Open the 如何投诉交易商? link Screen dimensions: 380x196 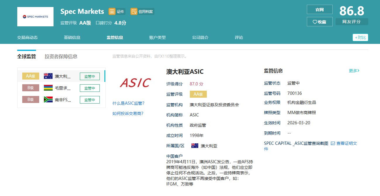pyautogui.click(x=128, y=114)
